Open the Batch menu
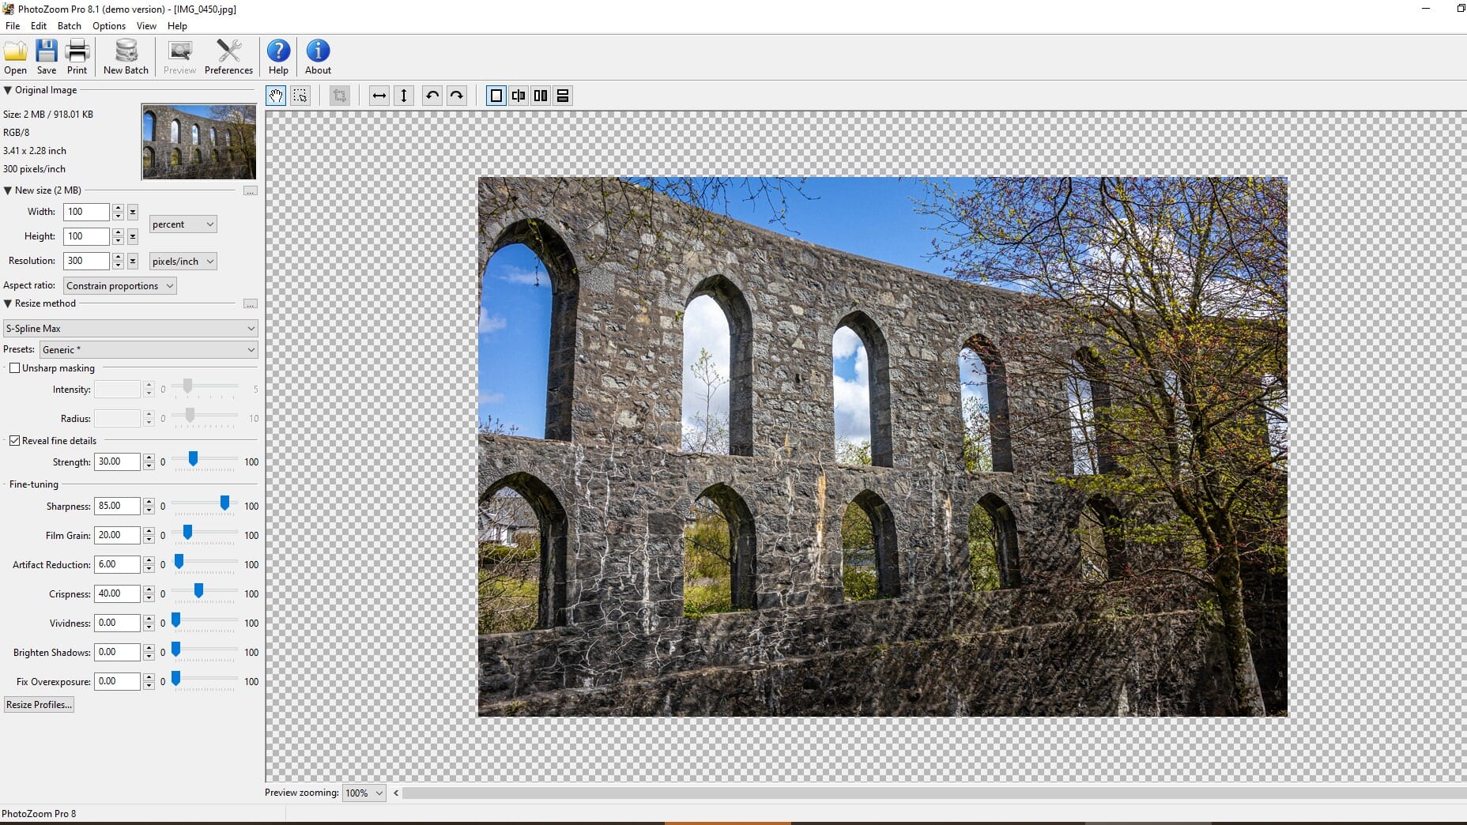 click(69, 25)
